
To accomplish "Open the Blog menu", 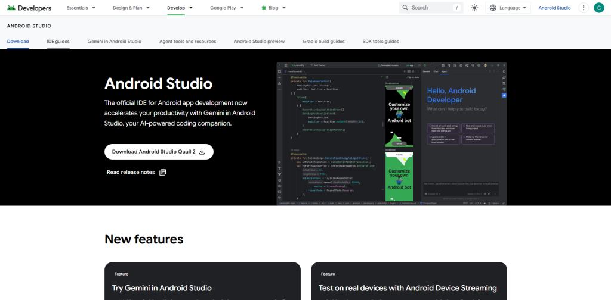I will pyautogui.click(x=273, y=8).
